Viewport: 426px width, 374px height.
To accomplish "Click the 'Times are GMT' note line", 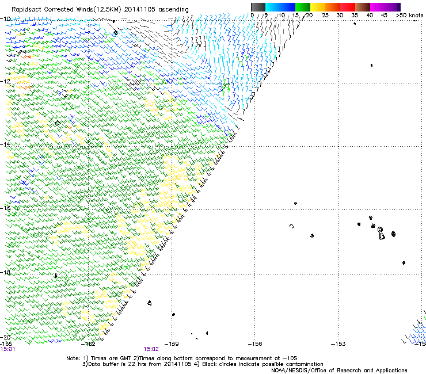I will click(182, 358).
